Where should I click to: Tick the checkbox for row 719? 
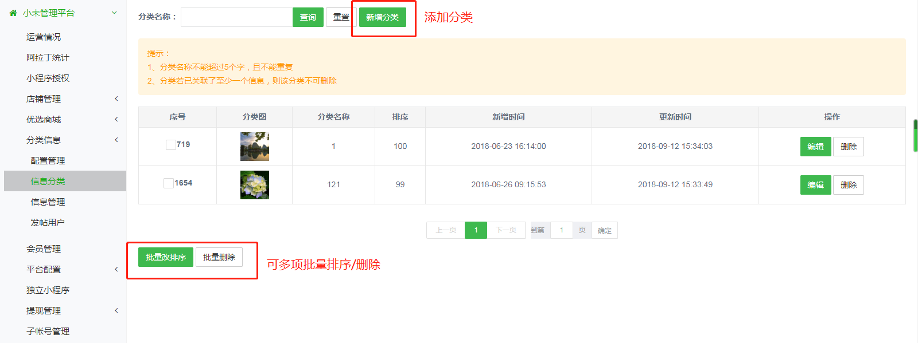[x=170, y=145]
